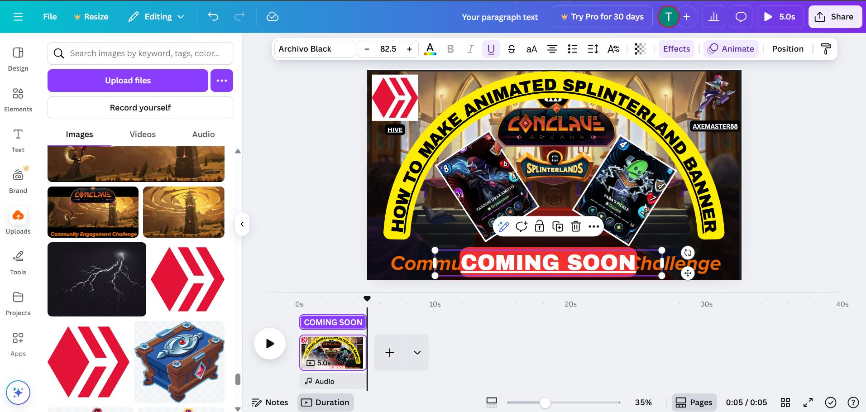Click the Magic Write pencil icon

503,226
